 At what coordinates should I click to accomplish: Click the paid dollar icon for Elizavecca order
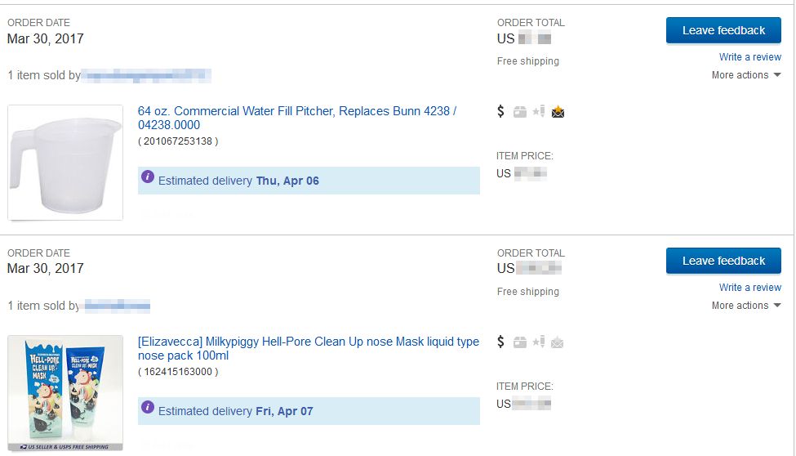point(500,342)
